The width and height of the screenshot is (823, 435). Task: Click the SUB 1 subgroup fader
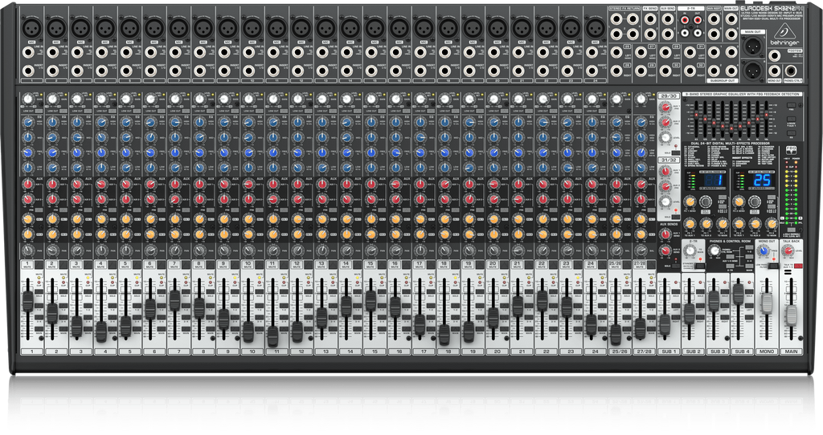coord(665,323)
